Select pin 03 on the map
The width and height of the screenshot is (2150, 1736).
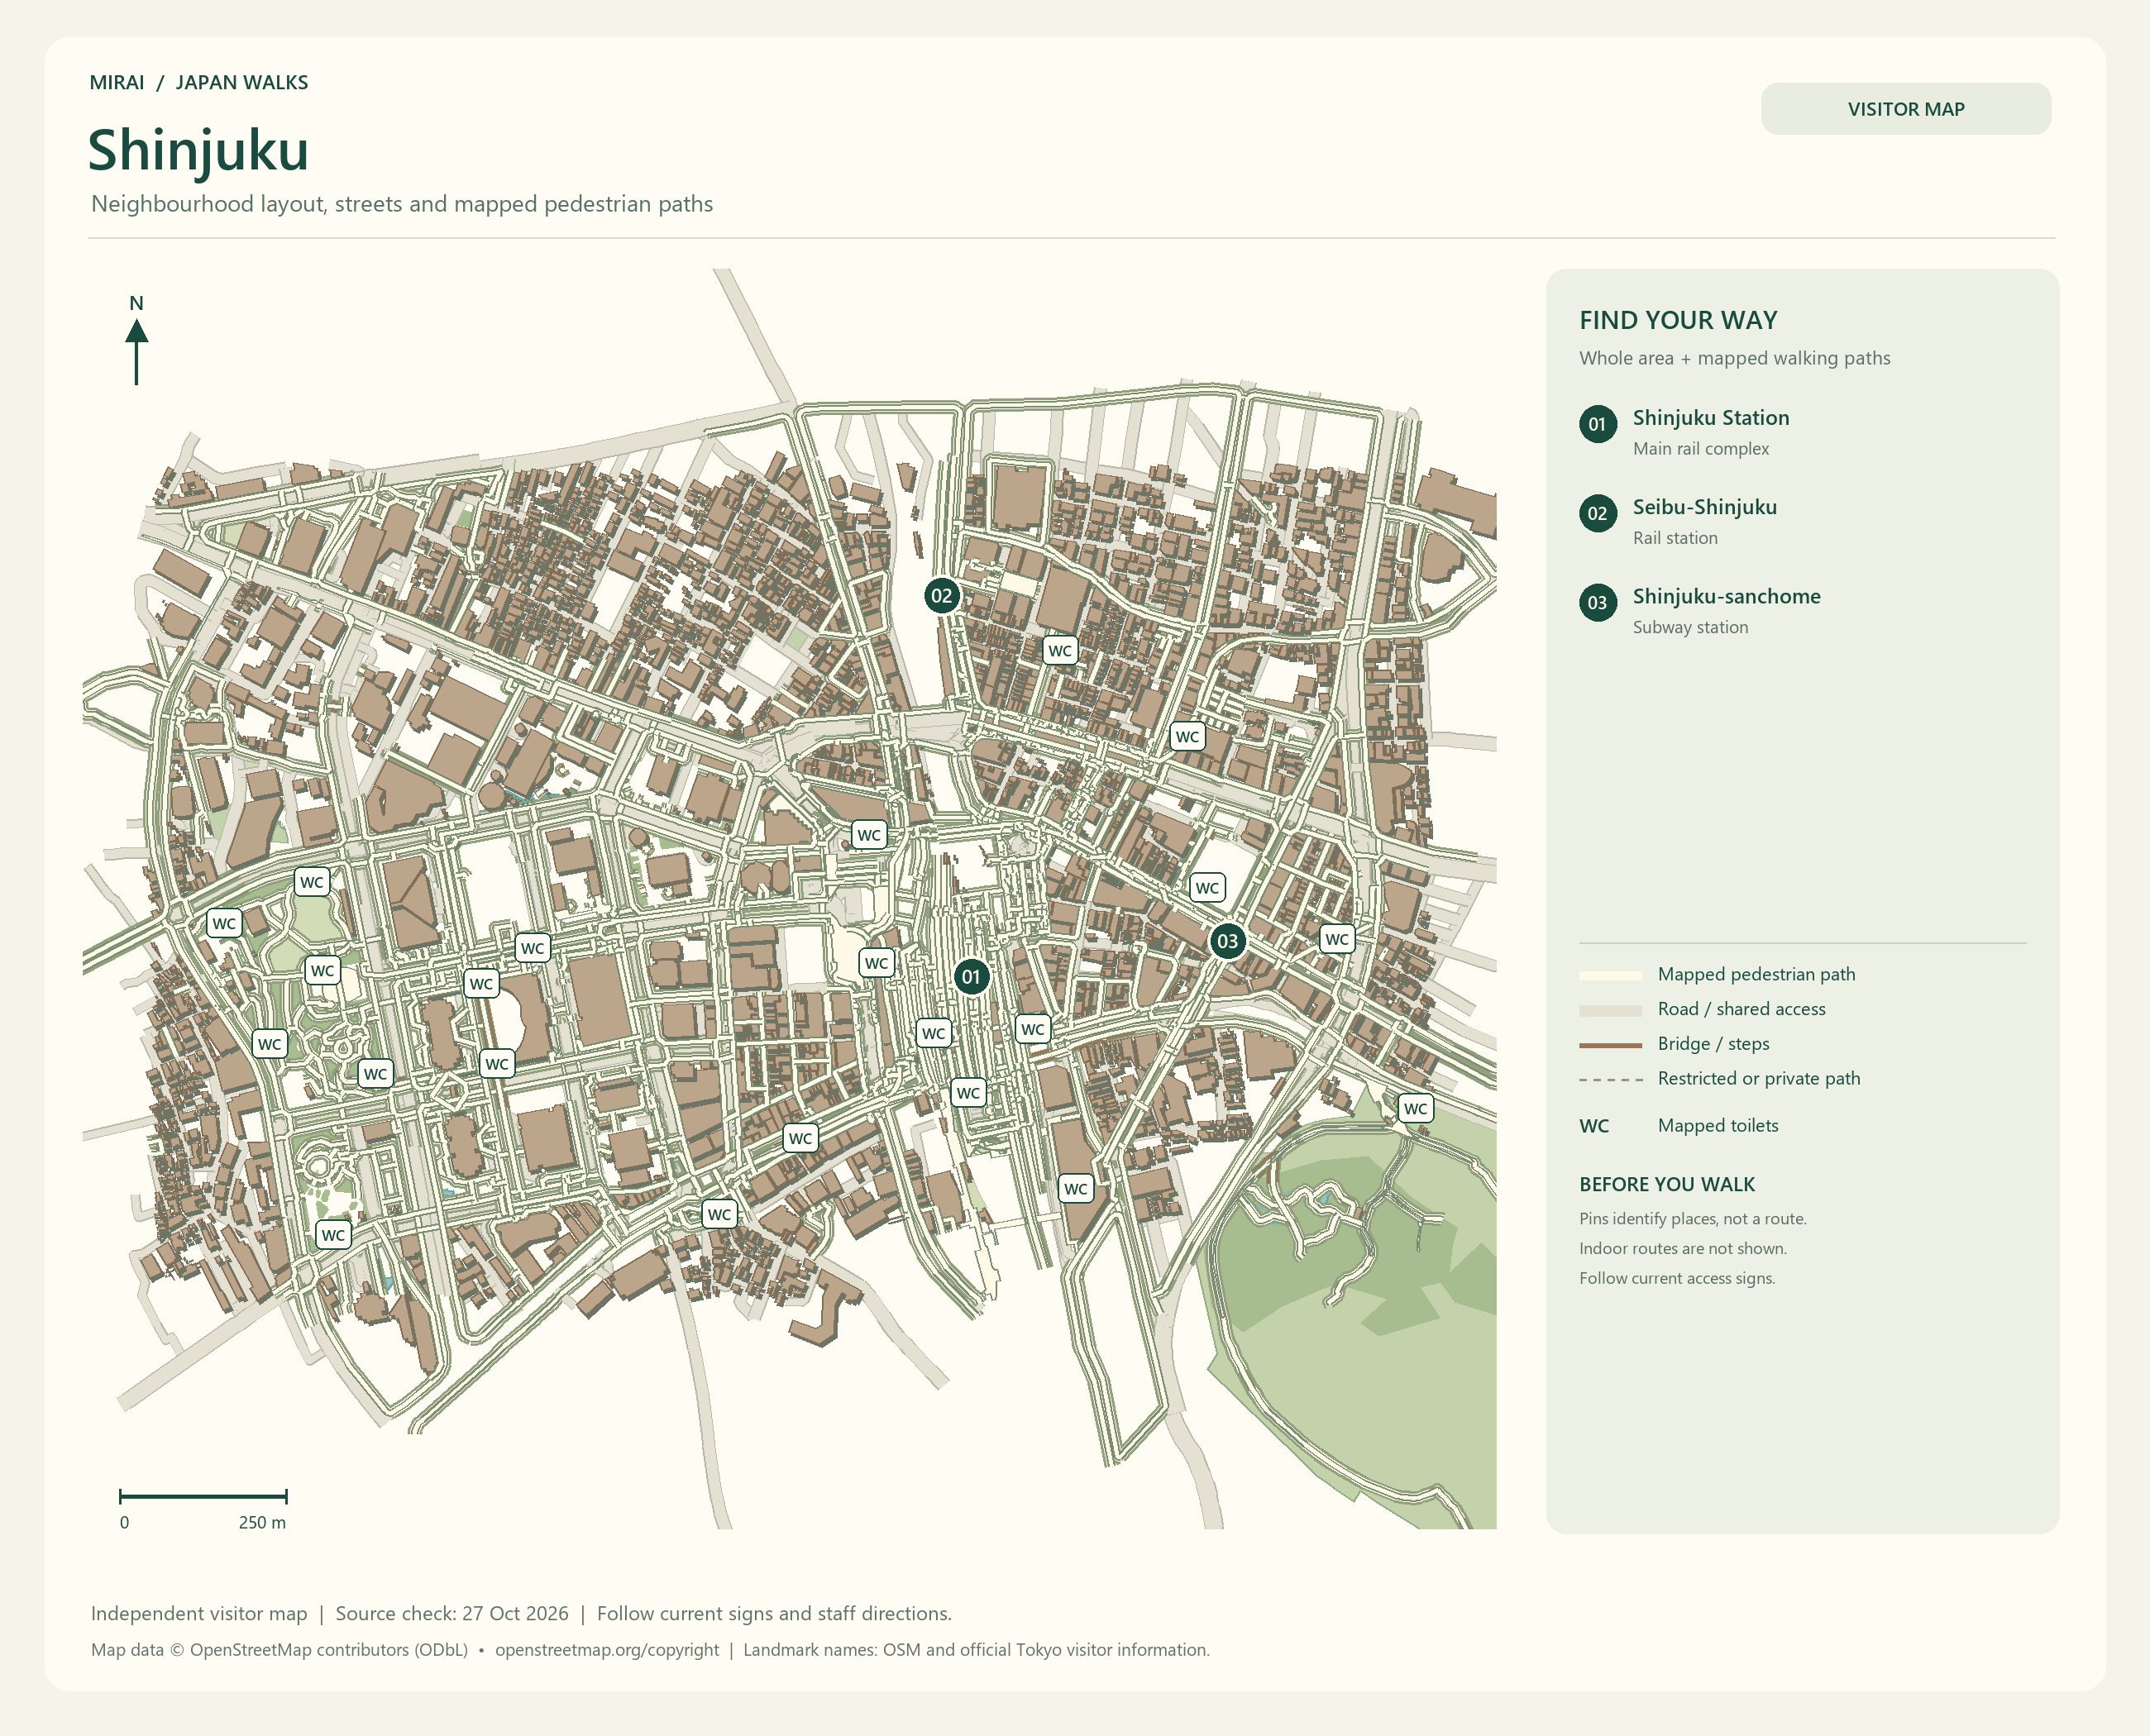coord(1228,941)
